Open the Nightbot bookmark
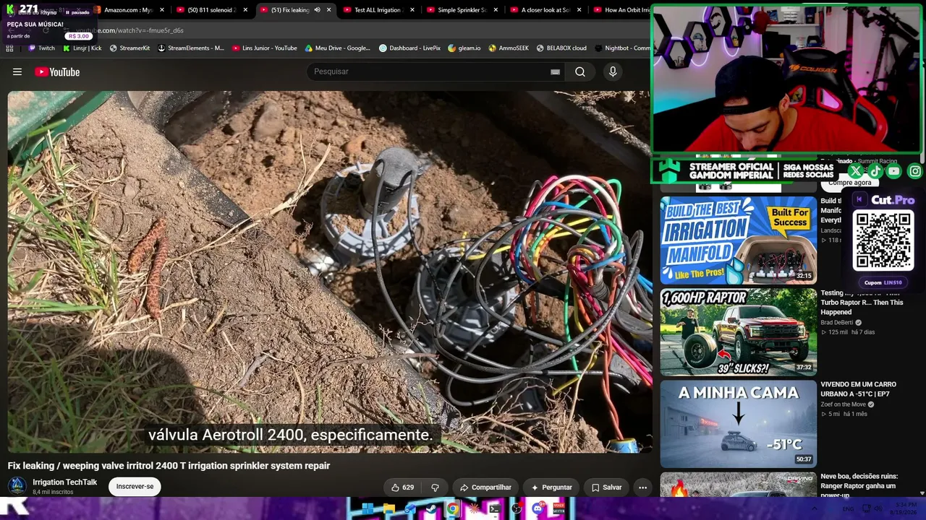This screenshot has height=520, width=926. pyautogui.click(x=622, y=48)
